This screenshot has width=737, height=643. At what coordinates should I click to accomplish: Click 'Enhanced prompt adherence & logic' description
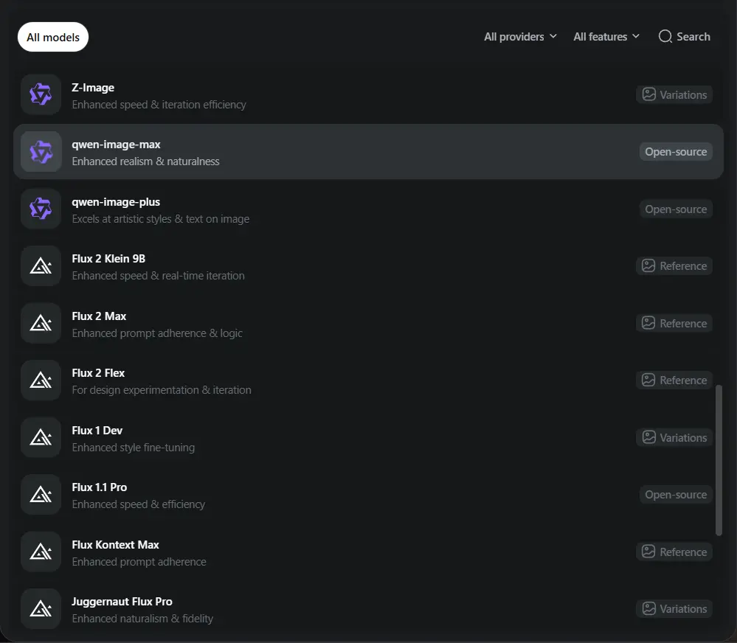(157, 333)
